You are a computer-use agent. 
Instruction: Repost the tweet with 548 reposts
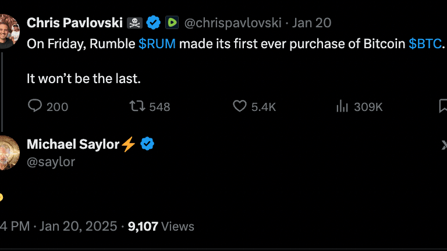[x=137, y=106]
